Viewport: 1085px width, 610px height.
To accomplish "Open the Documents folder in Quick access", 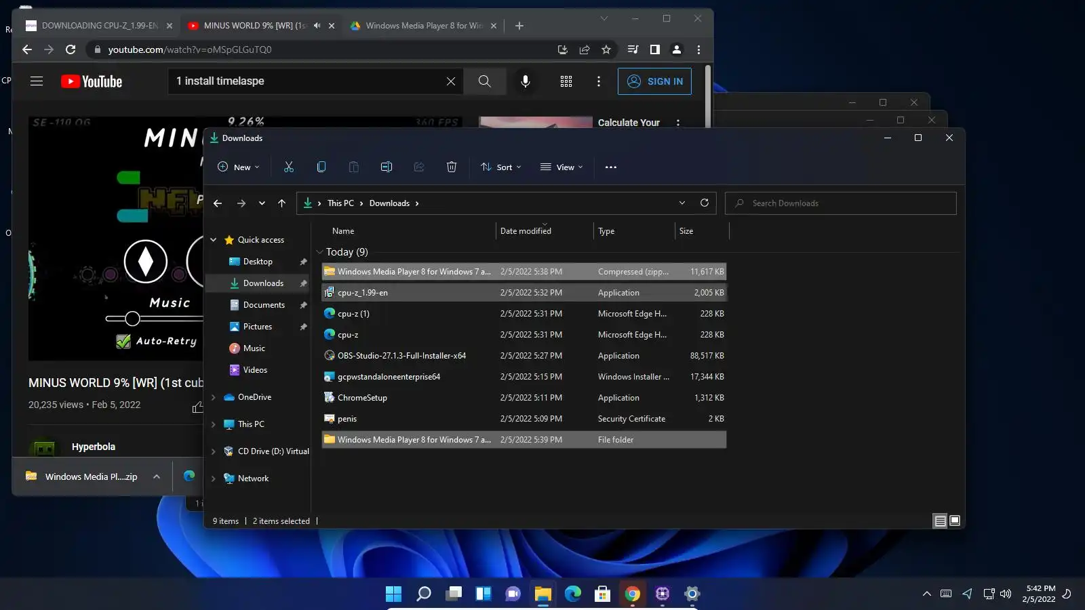I will click(264, 305).
